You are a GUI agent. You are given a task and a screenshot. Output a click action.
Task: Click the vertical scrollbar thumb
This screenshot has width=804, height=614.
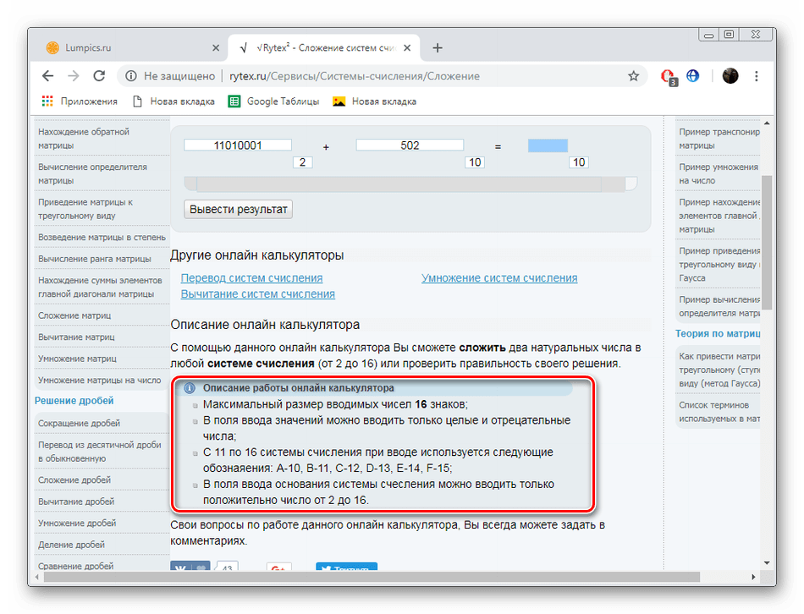click(x=767, y=243)
